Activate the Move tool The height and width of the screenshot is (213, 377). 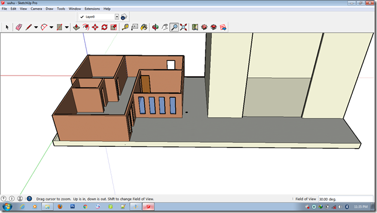pyautogui.click(x=95, y=27)
